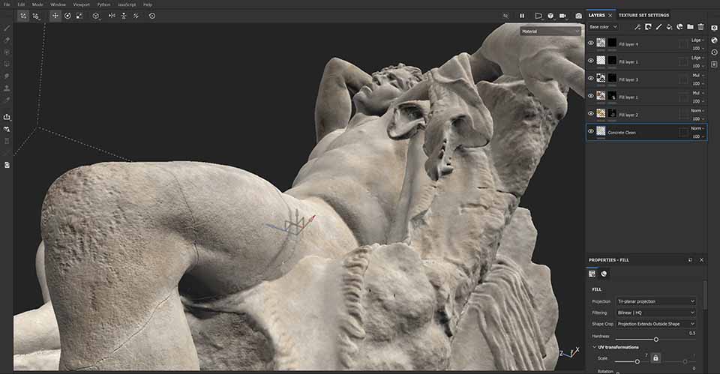Select the Clone stamp tool in left toolbar
Image resolution: width=720 pixels, height=374 pixels.
tap(7, 88)
